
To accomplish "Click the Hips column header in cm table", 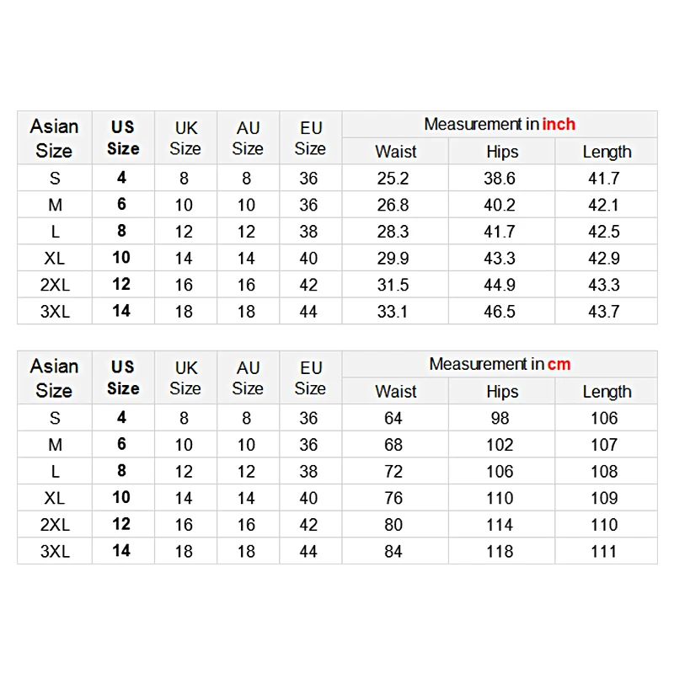I will [x=502, y=392].
